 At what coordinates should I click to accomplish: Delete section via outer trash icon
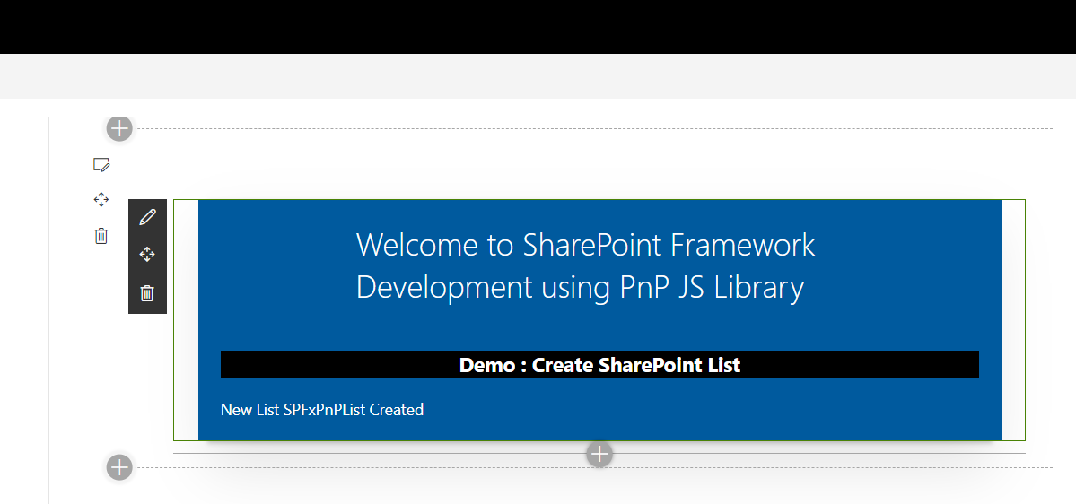101,236
